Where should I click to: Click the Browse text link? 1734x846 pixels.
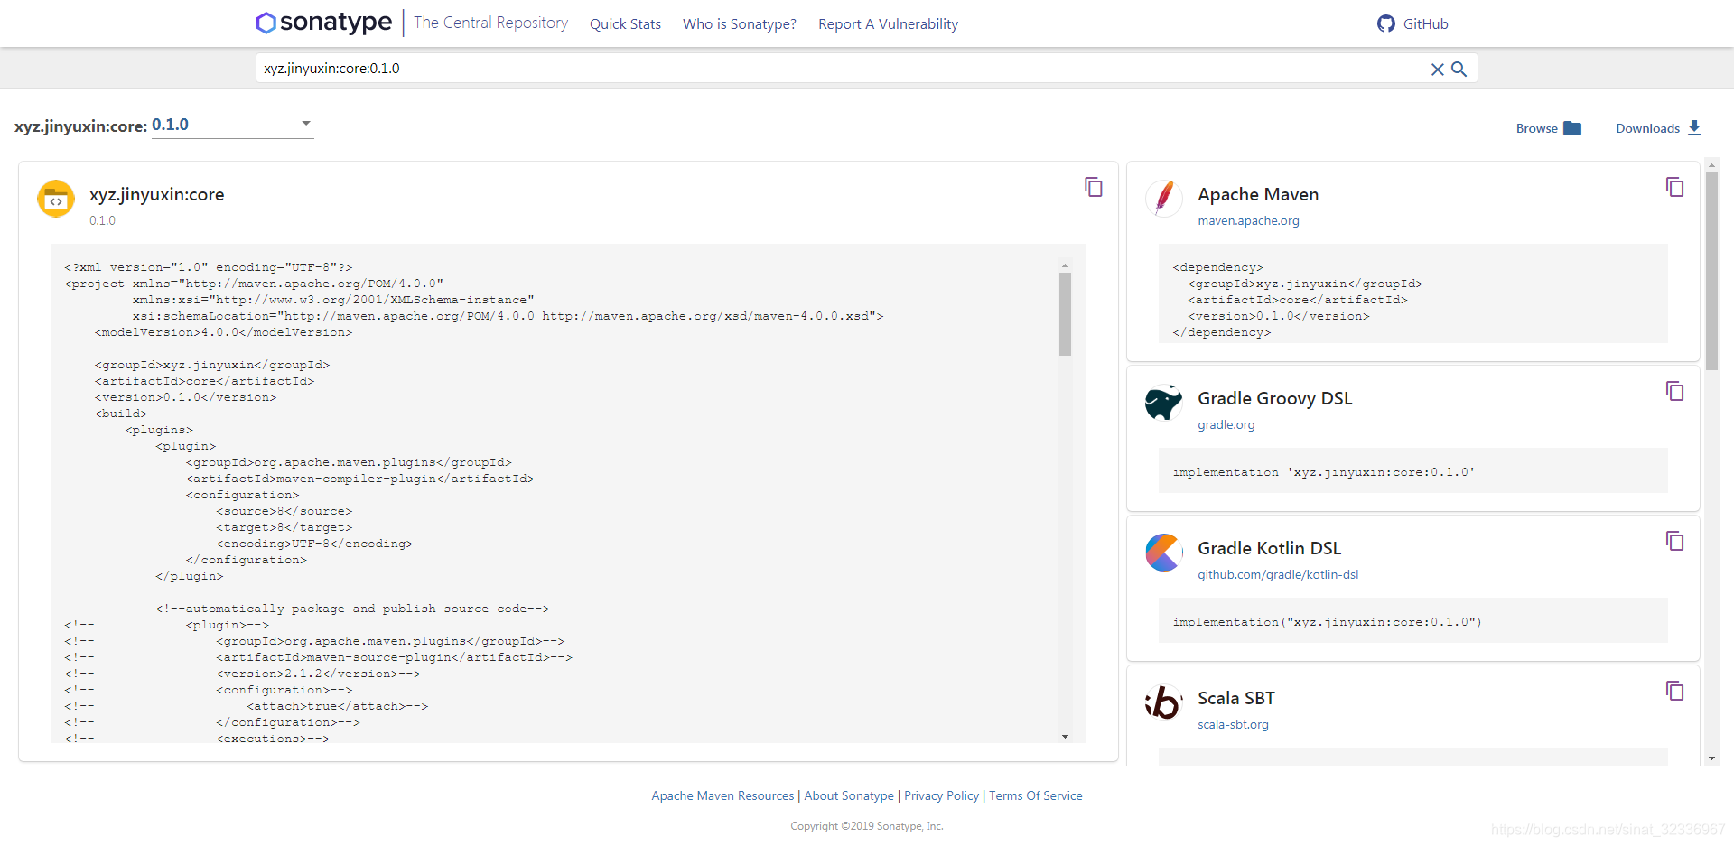point(1536,128)
